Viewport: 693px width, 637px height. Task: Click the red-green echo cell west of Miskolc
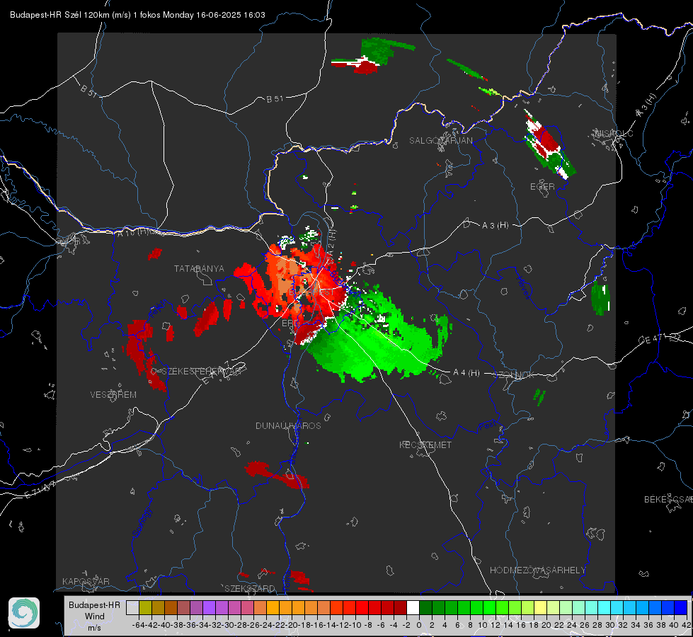(x=548, y=146)
